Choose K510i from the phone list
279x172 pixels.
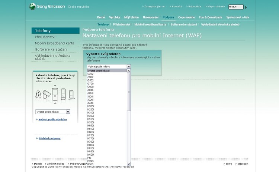[107, 119]
